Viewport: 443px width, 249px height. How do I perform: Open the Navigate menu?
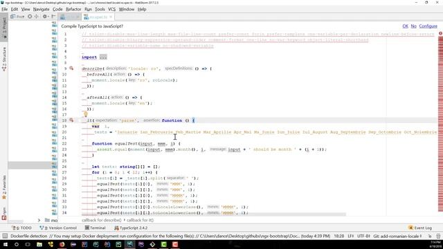pos(41,9)
